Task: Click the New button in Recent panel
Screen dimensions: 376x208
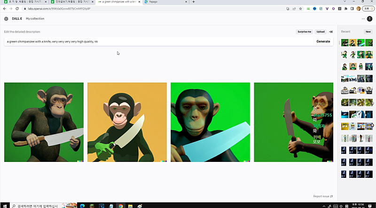Action: point(368,32)
